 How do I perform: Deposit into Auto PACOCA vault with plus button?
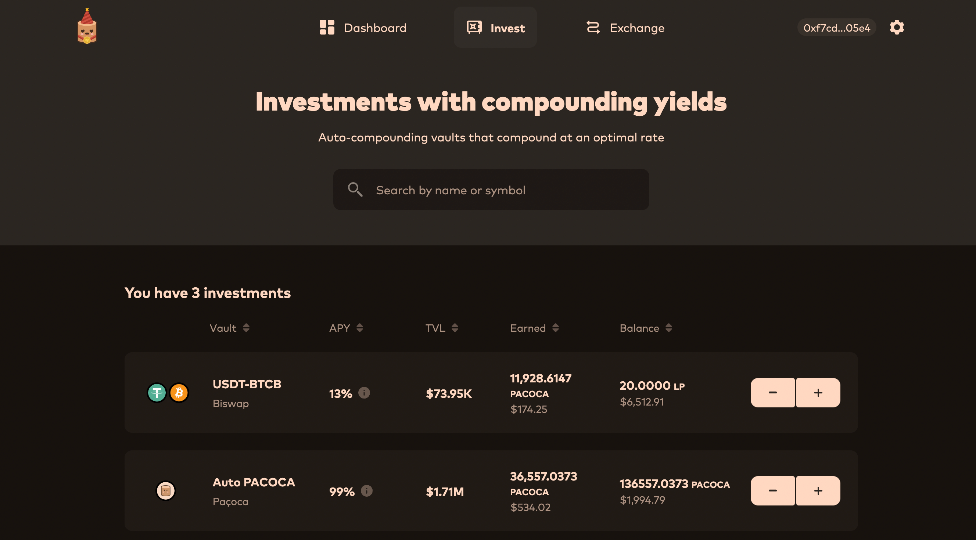coord(818,491)
